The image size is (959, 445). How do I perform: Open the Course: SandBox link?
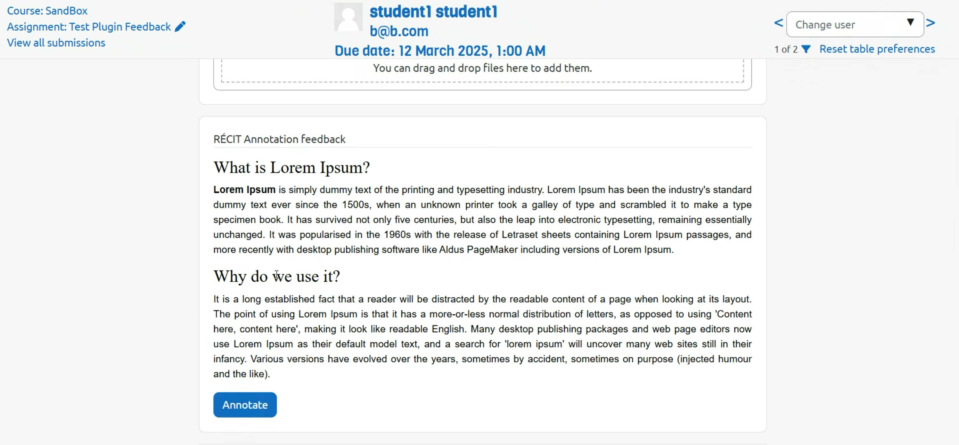pyautogui.click(x=47, y=11)
